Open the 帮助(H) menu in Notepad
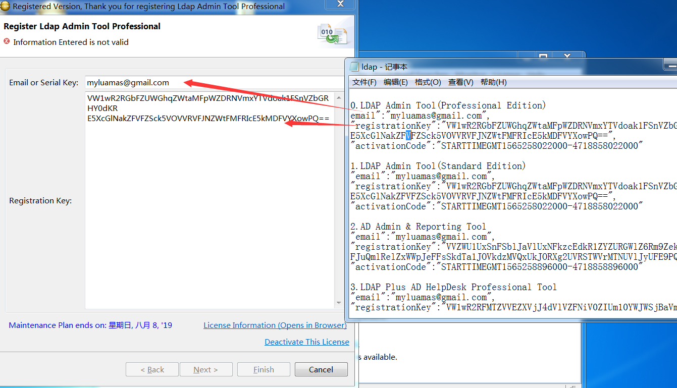The height and width of the screenshot is (388, 677). [x=493, y=82]
